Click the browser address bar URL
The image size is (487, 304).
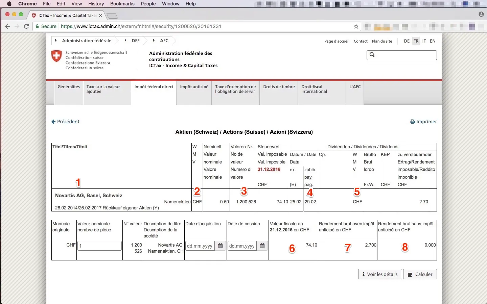(141, 26)
